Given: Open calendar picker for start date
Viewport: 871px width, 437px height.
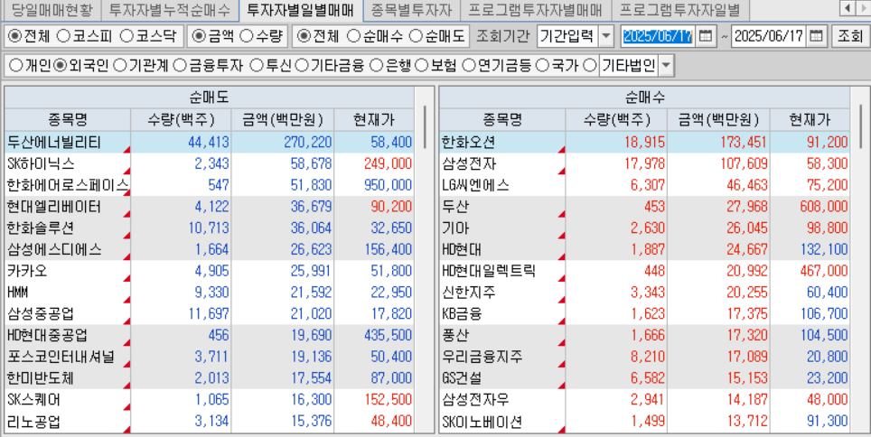Looking at the screenshot, I should tap(705, 37).
